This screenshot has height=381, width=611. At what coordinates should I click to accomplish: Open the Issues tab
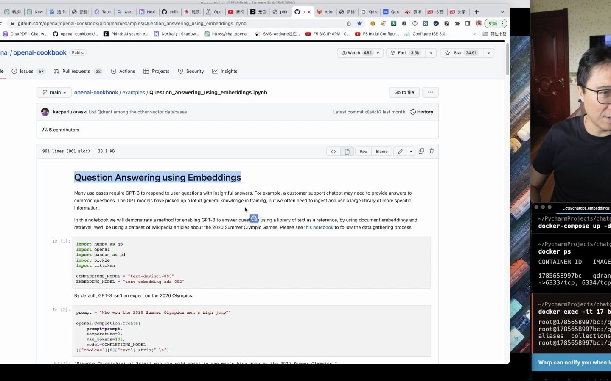coord(28,72)
